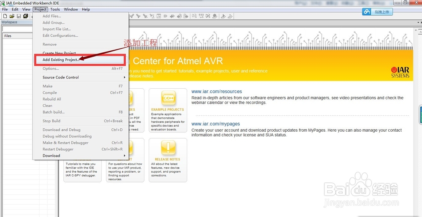Choose Create New Project menu entry
This screenshot has height=217, width=422.
coord(81,53)
